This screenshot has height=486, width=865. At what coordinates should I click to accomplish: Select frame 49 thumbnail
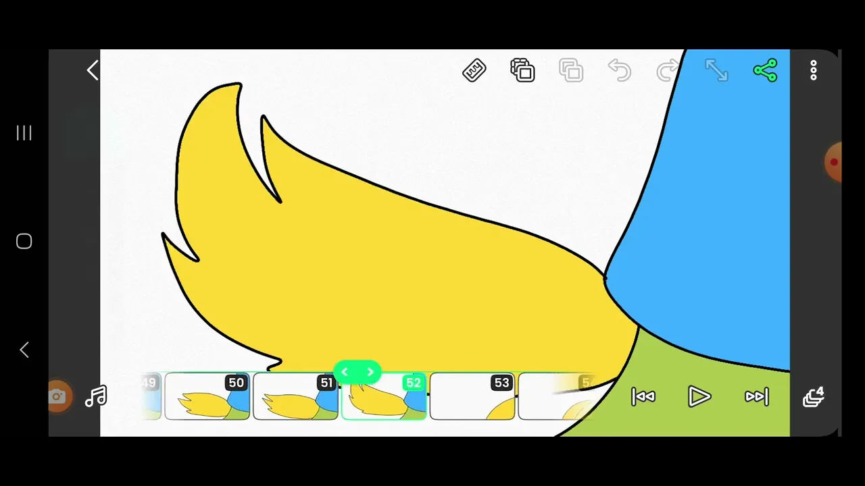coord(151,396)
